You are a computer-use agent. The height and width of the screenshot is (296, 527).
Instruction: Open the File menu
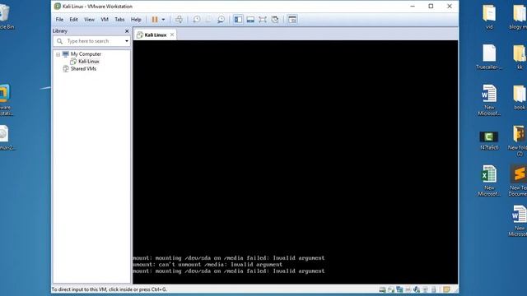click(59, 20)
